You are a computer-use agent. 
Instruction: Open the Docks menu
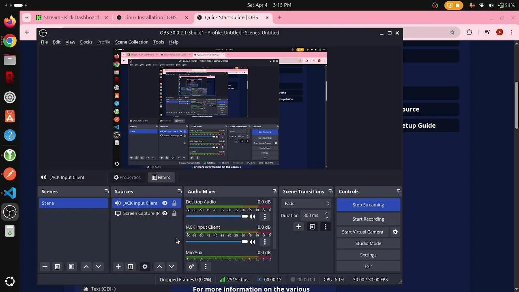tap(86, 42)
